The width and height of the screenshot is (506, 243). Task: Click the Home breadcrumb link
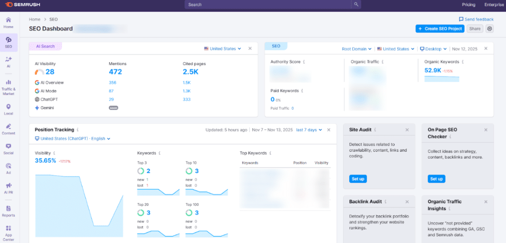(34, 19)
